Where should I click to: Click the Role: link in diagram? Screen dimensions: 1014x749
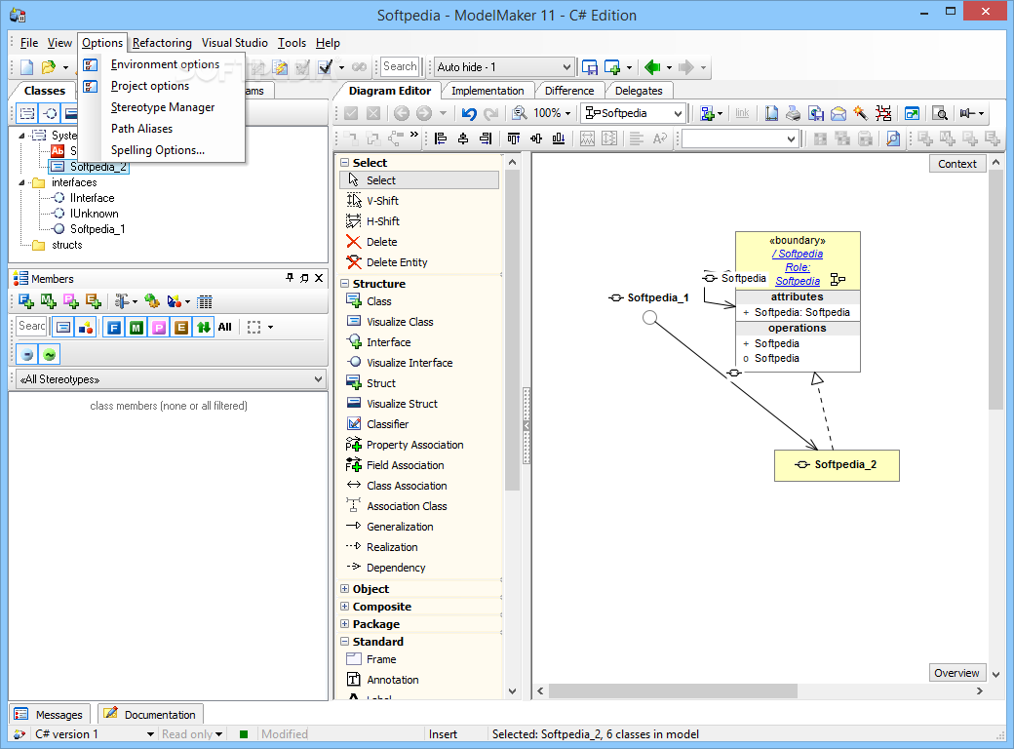point(798,268)
